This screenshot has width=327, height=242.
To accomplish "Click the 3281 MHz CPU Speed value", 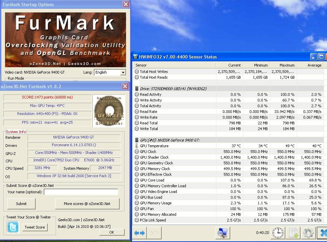I will [42, 168].
